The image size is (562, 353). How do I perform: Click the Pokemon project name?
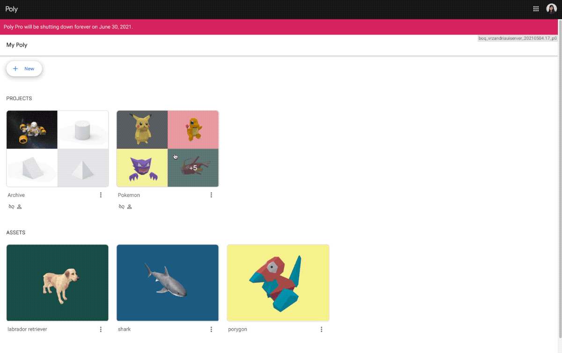129,195
